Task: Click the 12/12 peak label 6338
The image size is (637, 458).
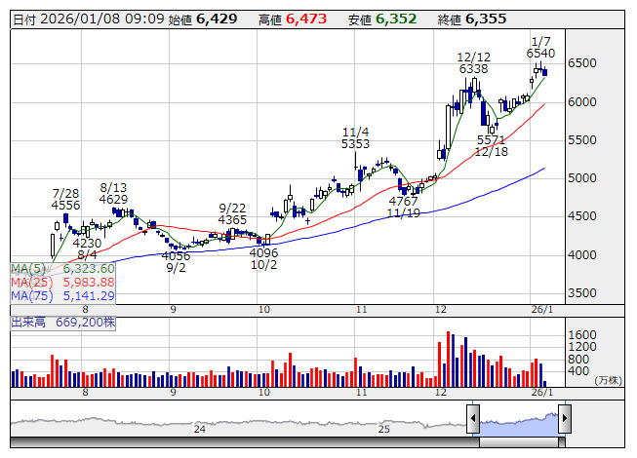Action: coord(473,69)
